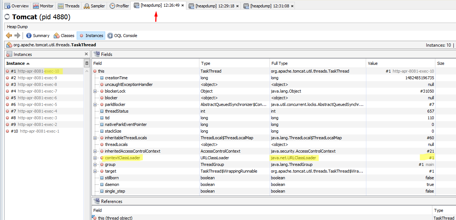Close the Instances panel

click(x=86, y=54)
